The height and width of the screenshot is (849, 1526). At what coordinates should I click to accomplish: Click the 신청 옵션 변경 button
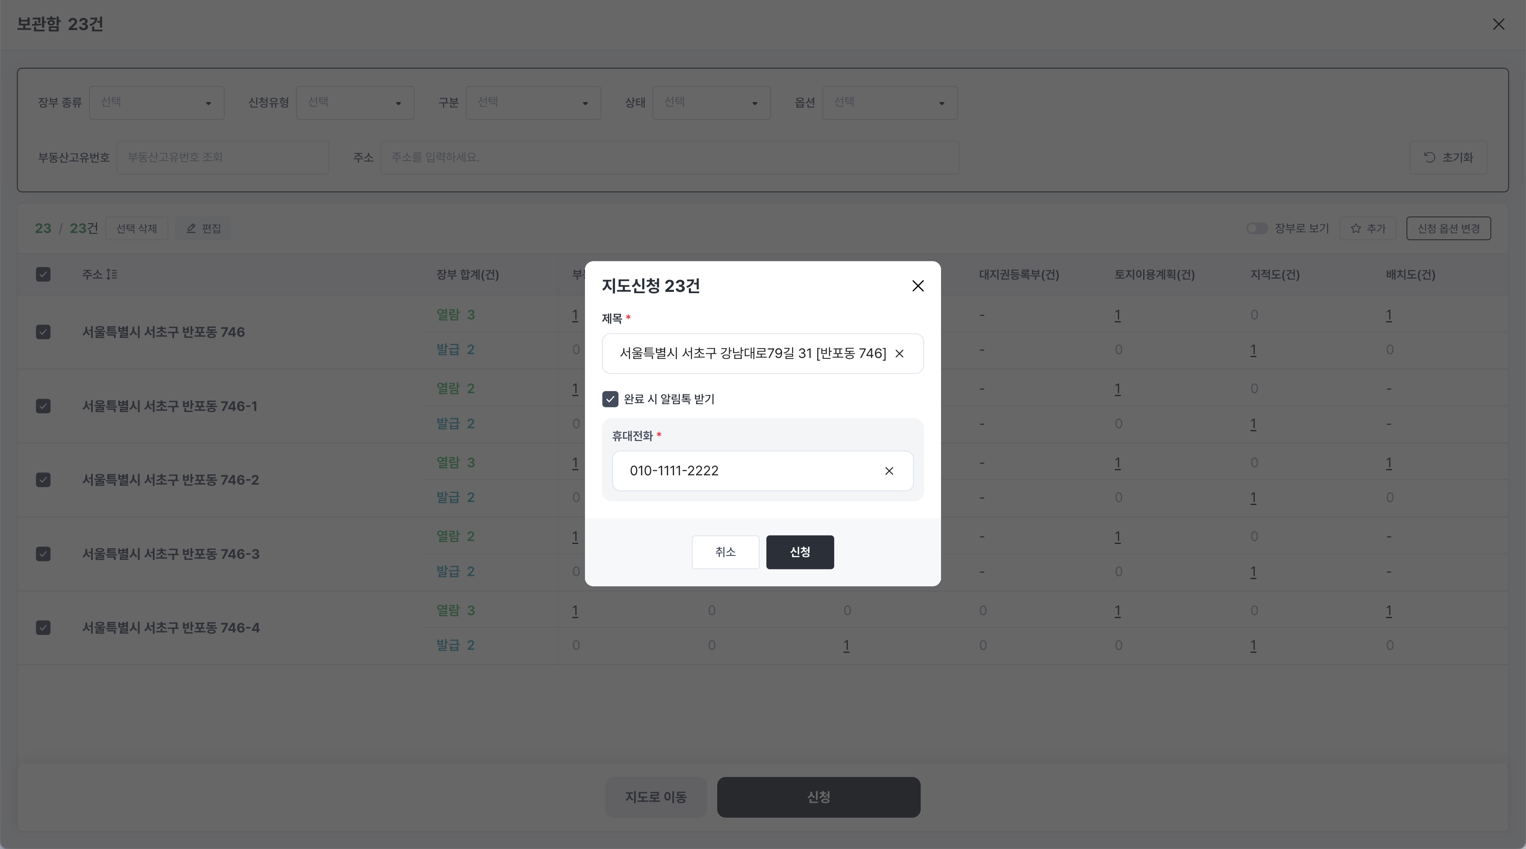coord(1448,228)
